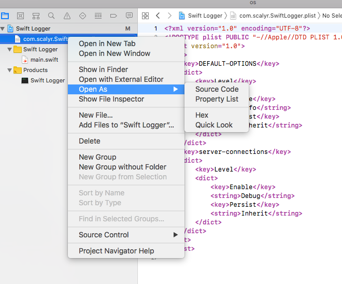Click the related items grid icon
The image size is (342, 284).
(x=145, y=16)
